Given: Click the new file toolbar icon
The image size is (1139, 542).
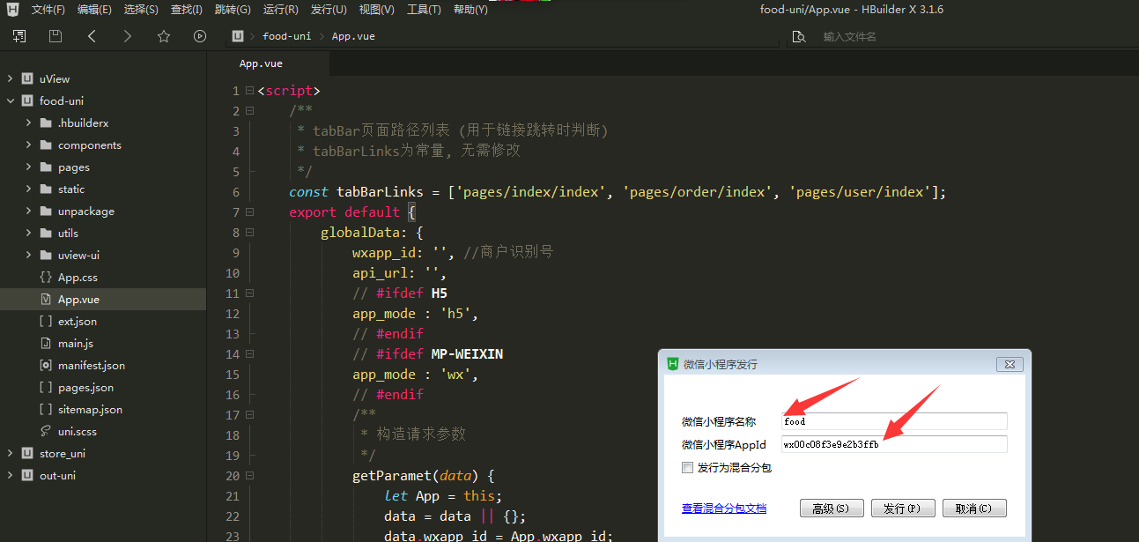Looking at the screenshot, I should (x=19, y=36).
